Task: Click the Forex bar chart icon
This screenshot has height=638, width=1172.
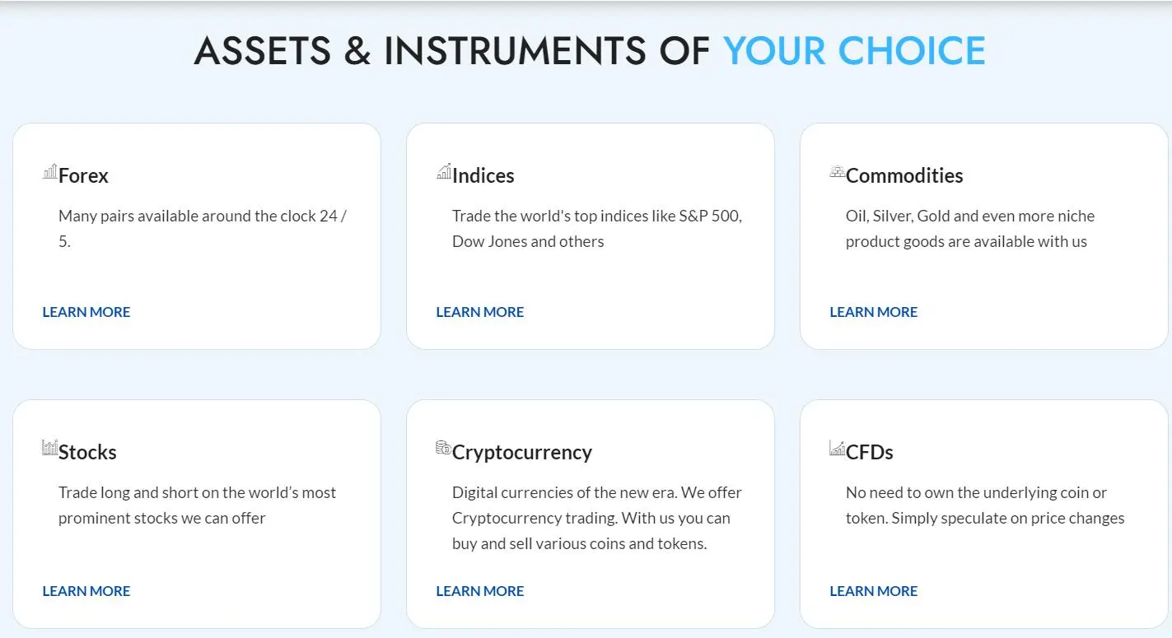Action: [50, 171]
